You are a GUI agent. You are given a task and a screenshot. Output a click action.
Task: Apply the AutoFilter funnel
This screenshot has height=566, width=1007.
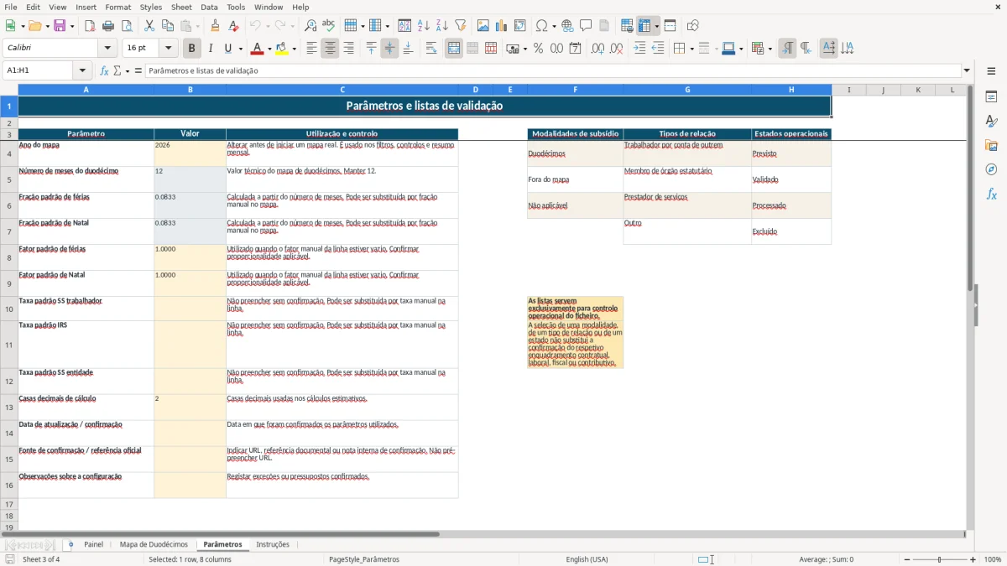(x=461, y=26)
